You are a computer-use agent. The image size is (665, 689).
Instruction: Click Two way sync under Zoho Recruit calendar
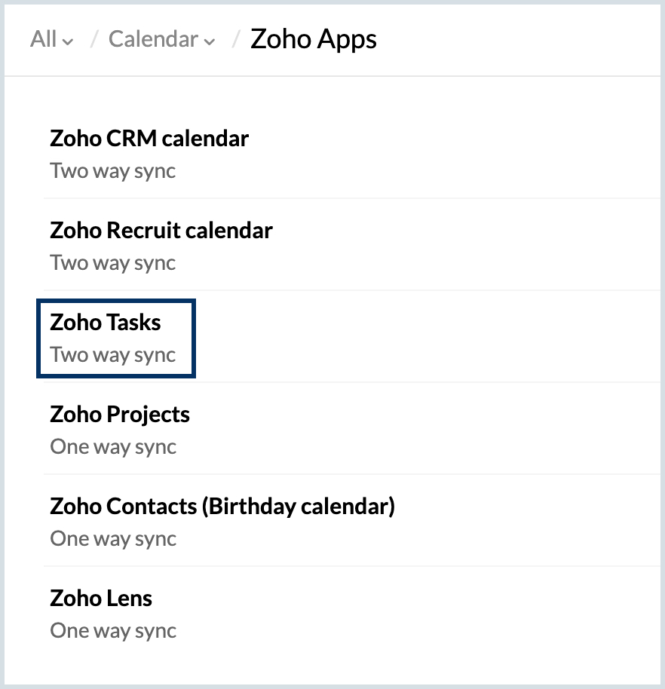[112, 263]
